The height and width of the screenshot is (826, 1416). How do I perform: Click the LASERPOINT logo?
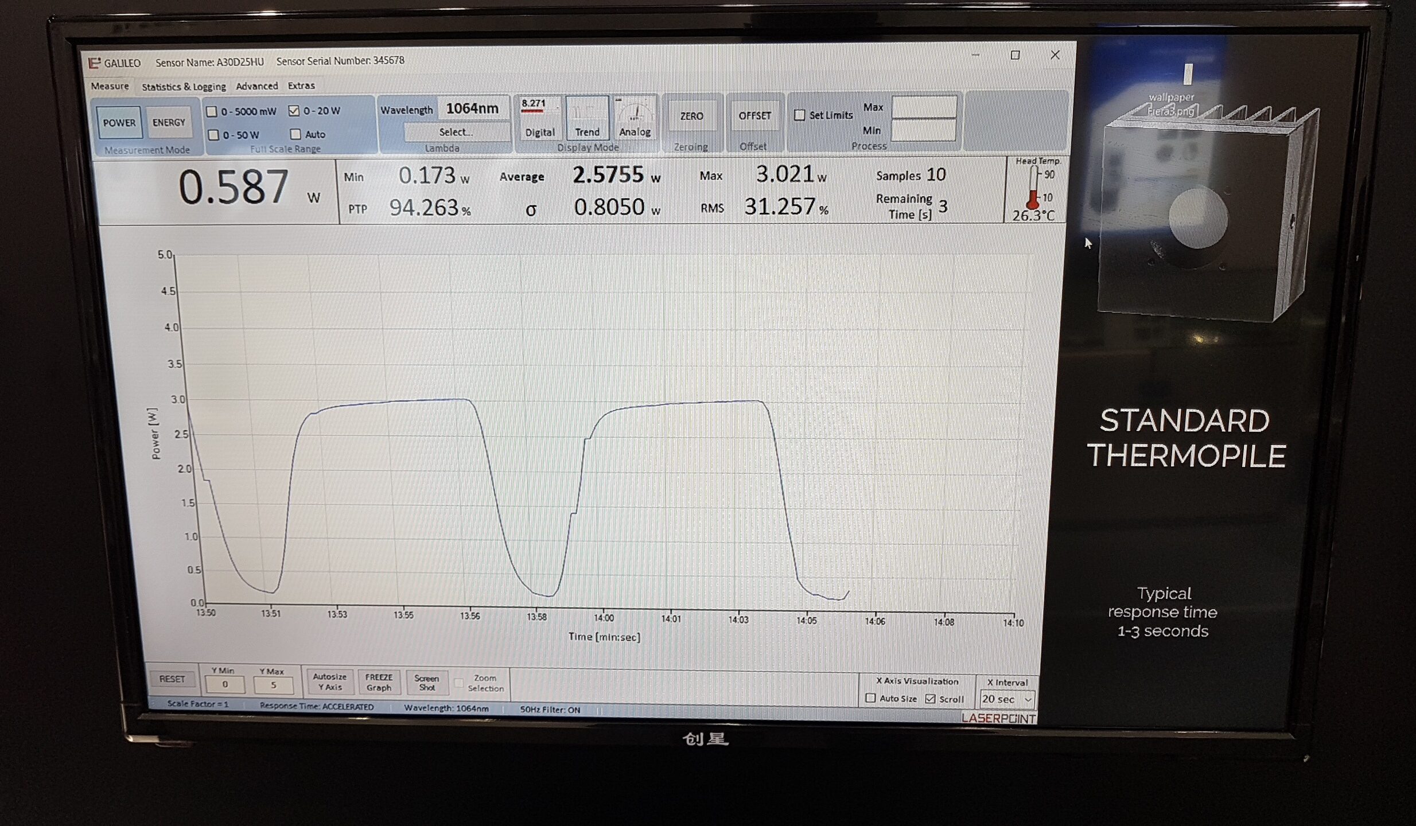[x=998, y=718]
